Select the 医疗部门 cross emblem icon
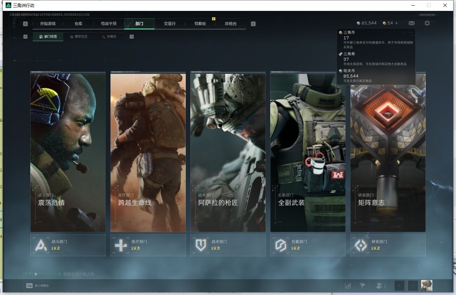The height and width of the screenshot is (295, 456). click(121, 245)
